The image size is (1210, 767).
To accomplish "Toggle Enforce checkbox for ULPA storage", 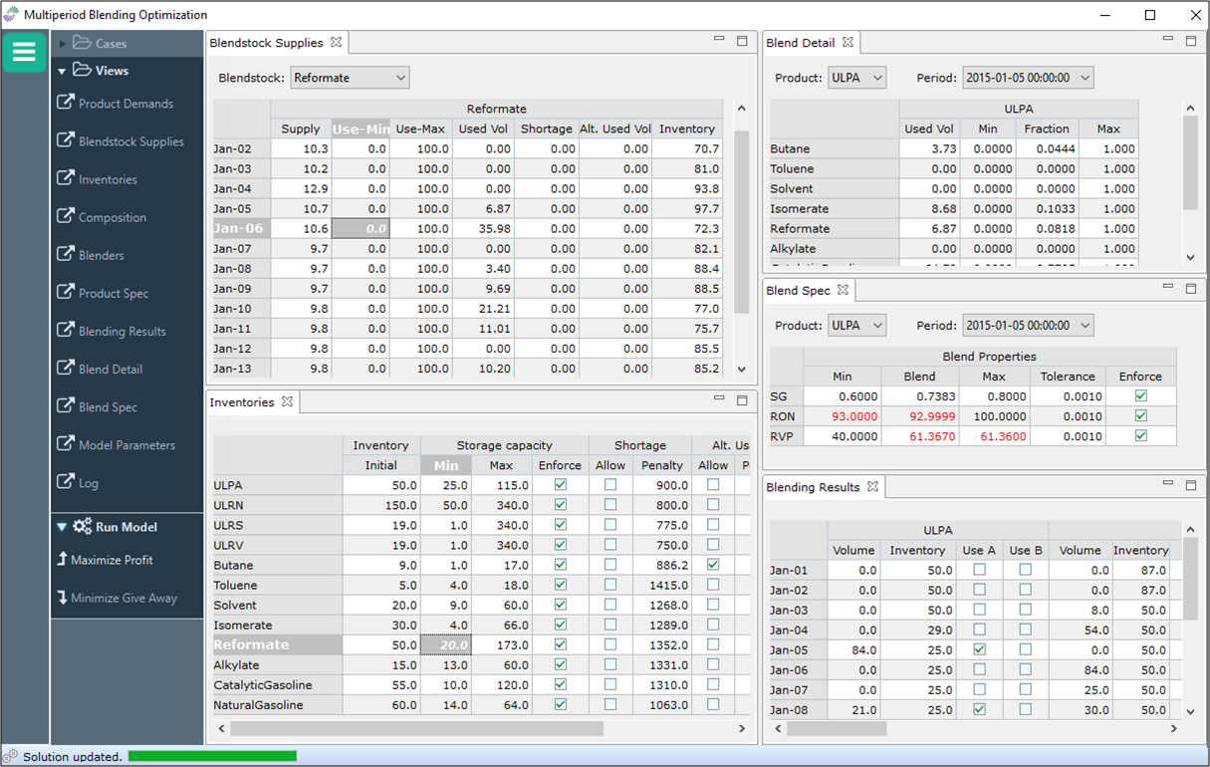I will pyautogui.click(x=560, y=485).
